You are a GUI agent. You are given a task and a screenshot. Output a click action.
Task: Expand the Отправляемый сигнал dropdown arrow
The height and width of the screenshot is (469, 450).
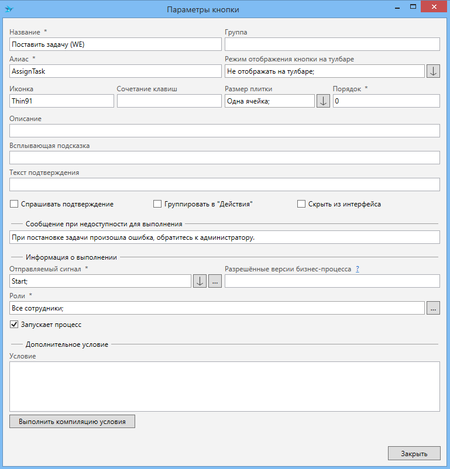200,281
